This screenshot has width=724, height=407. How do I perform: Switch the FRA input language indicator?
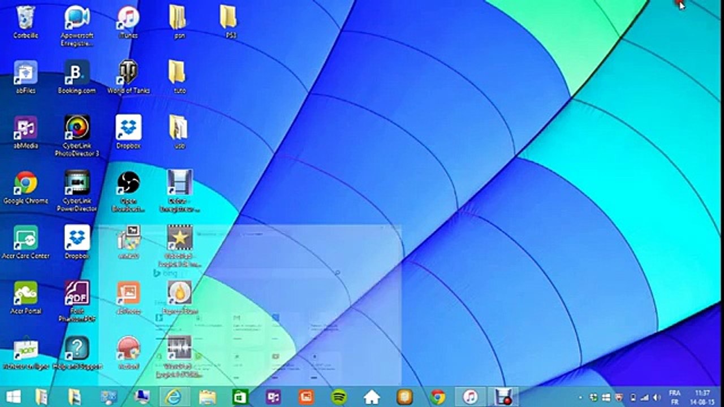[674, 397]
